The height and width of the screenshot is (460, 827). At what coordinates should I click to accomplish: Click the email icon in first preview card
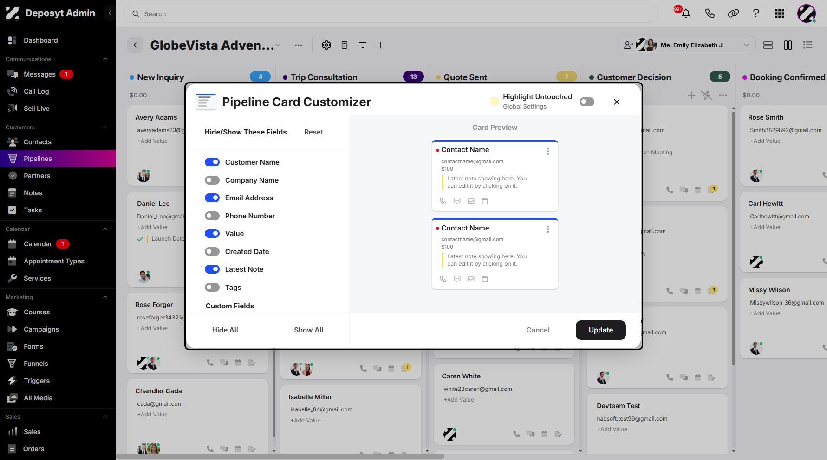tap(471, 201)
